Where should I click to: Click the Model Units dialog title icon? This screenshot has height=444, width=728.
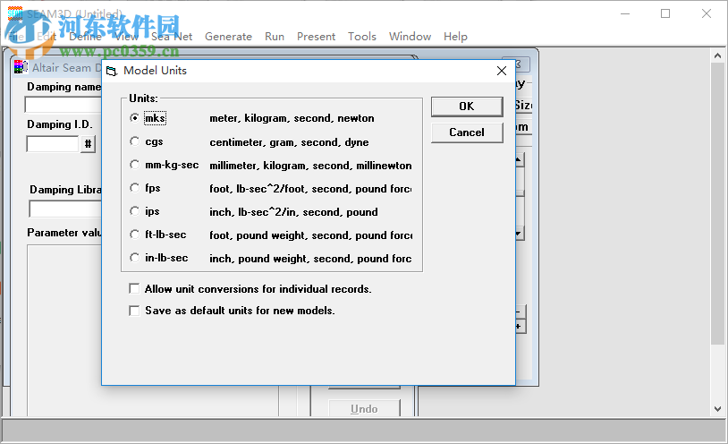click(112, 71)
